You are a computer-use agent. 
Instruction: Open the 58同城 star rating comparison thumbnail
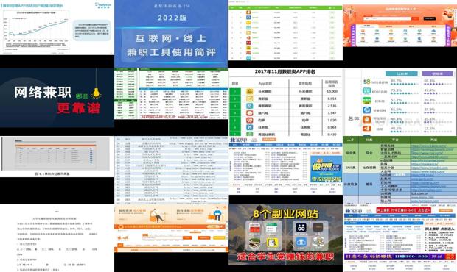click(x=400, y=102)
